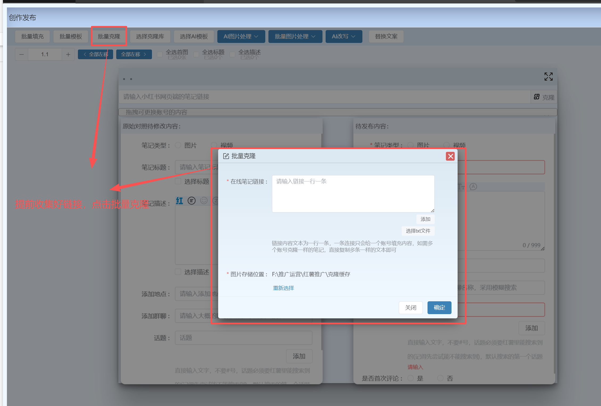Viewport: 601px width, 406px height.
Task: Toggle the 全选标题 checkbox
Action: (196, 55)
